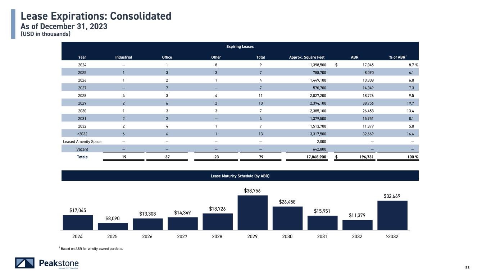Click the Peakstone logo icon

point(24,263)
